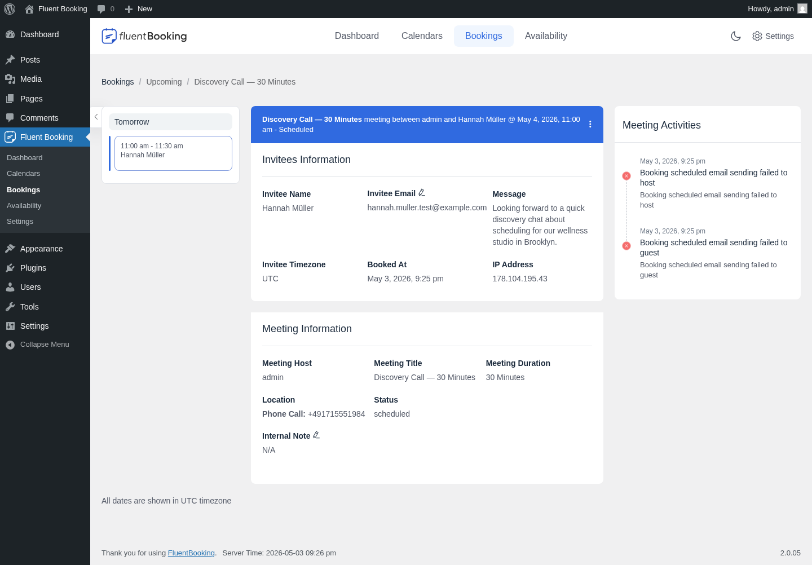Select the Bookings tab in header
The height and width of the screenshot is (565, 812).
(484, 36)
